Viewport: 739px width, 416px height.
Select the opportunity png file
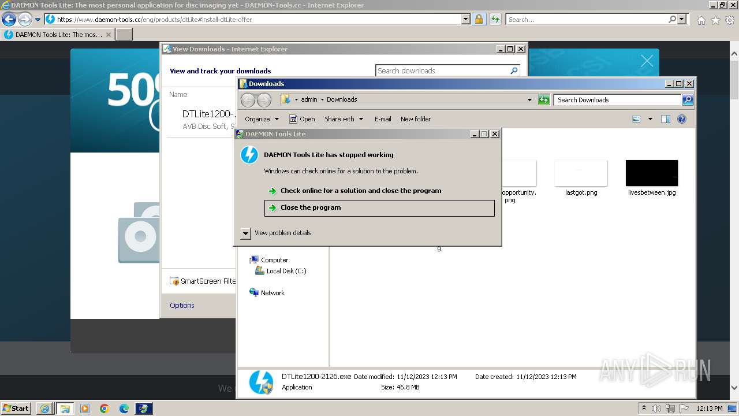pyautogui.click(x=518, y=181)
